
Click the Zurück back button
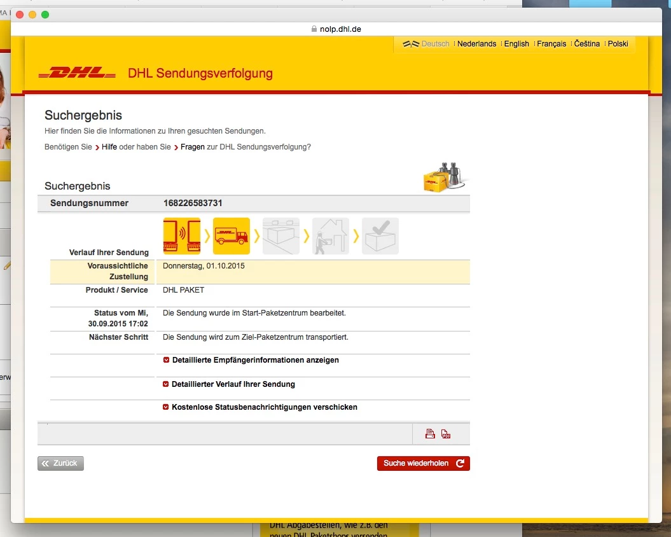coord(61,463)
